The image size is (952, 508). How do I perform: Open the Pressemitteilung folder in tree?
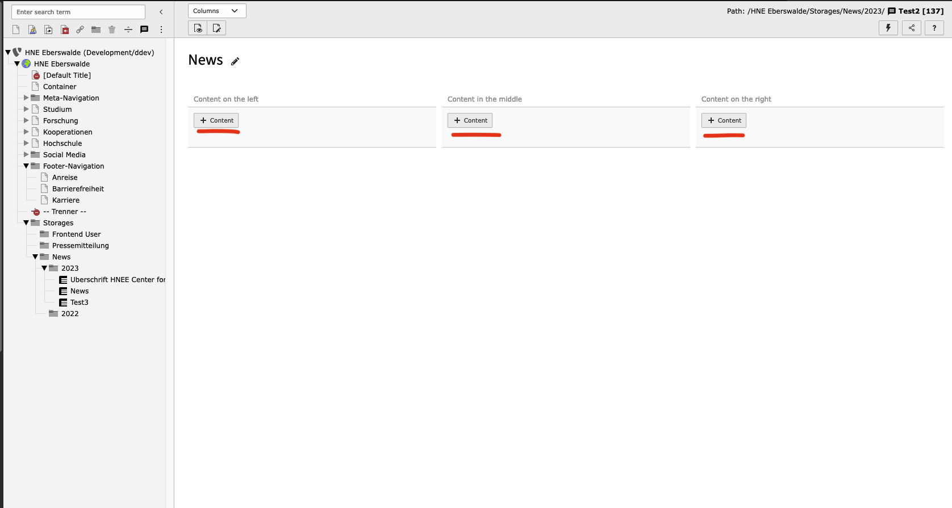coord(80,245)
